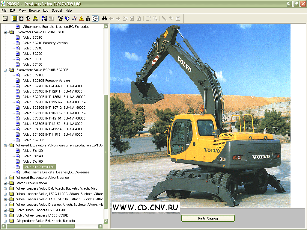This screenshot has height=230, width=307.
Task: Select Volvo EW130 product
Action: pos(33,151)
